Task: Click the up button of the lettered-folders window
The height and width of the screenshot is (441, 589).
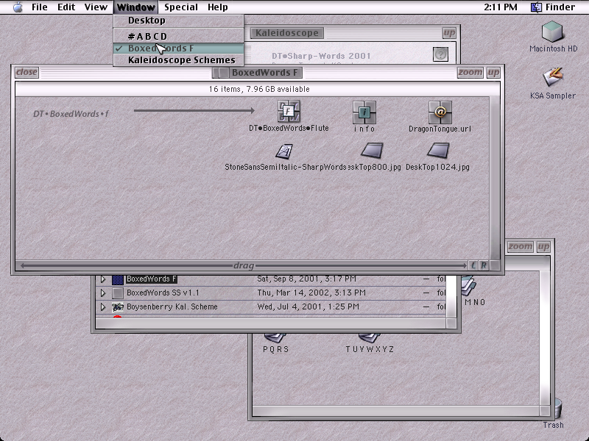Action: 543,246
